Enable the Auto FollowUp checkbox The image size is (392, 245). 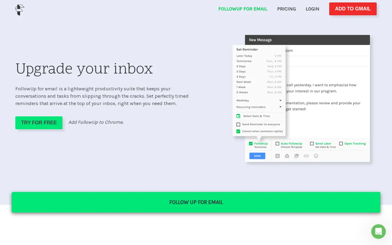(277, 143)
